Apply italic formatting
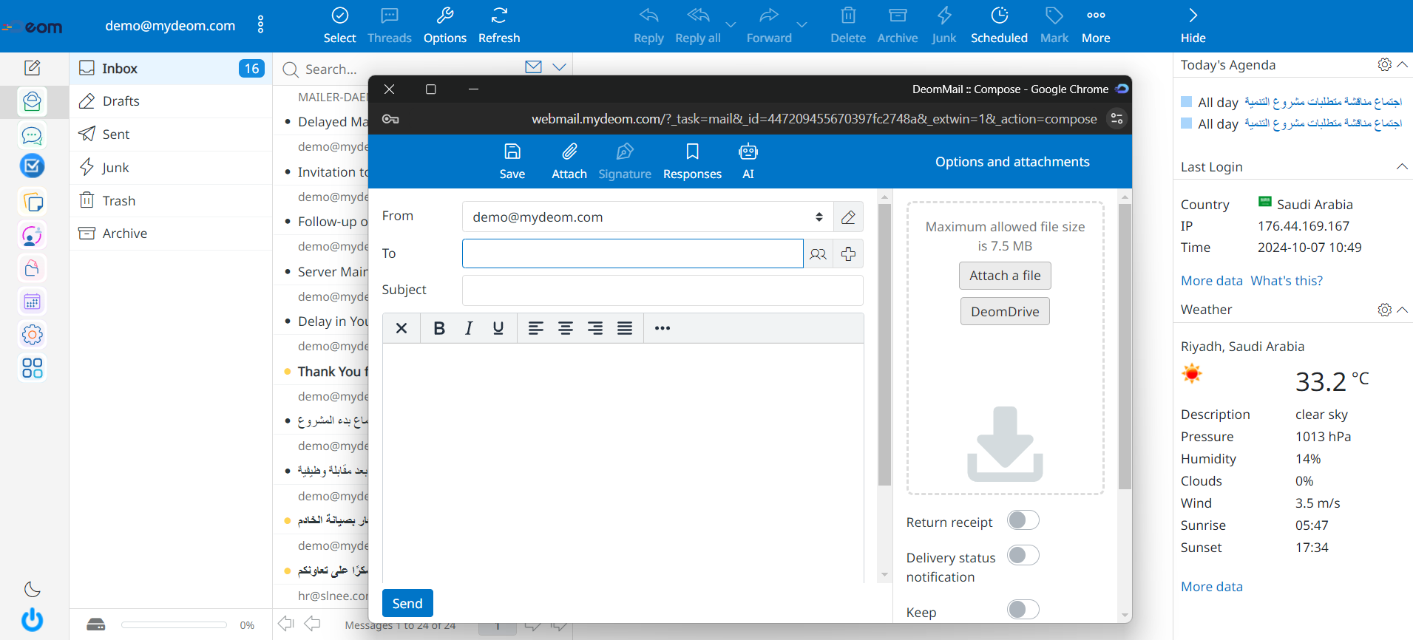Screen dimensions: 1413x640 point(469,328)
